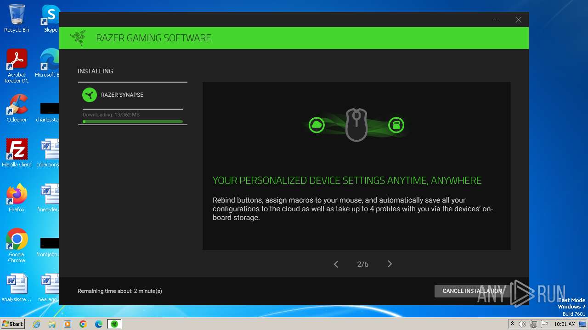Click the download progress bar
The image size is (588, 330).
[133, 121]
